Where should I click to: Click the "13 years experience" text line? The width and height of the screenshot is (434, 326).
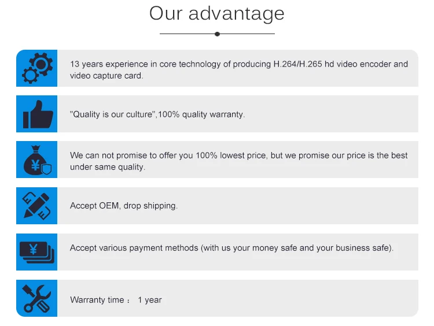tap(239, 64)
